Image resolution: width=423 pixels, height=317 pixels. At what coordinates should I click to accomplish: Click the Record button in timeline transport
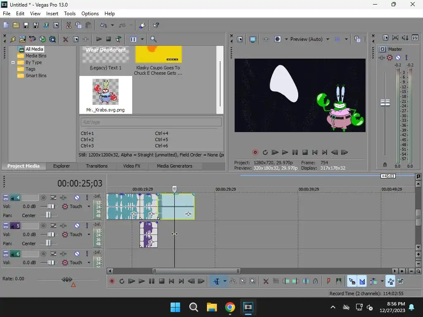[112, 281]
